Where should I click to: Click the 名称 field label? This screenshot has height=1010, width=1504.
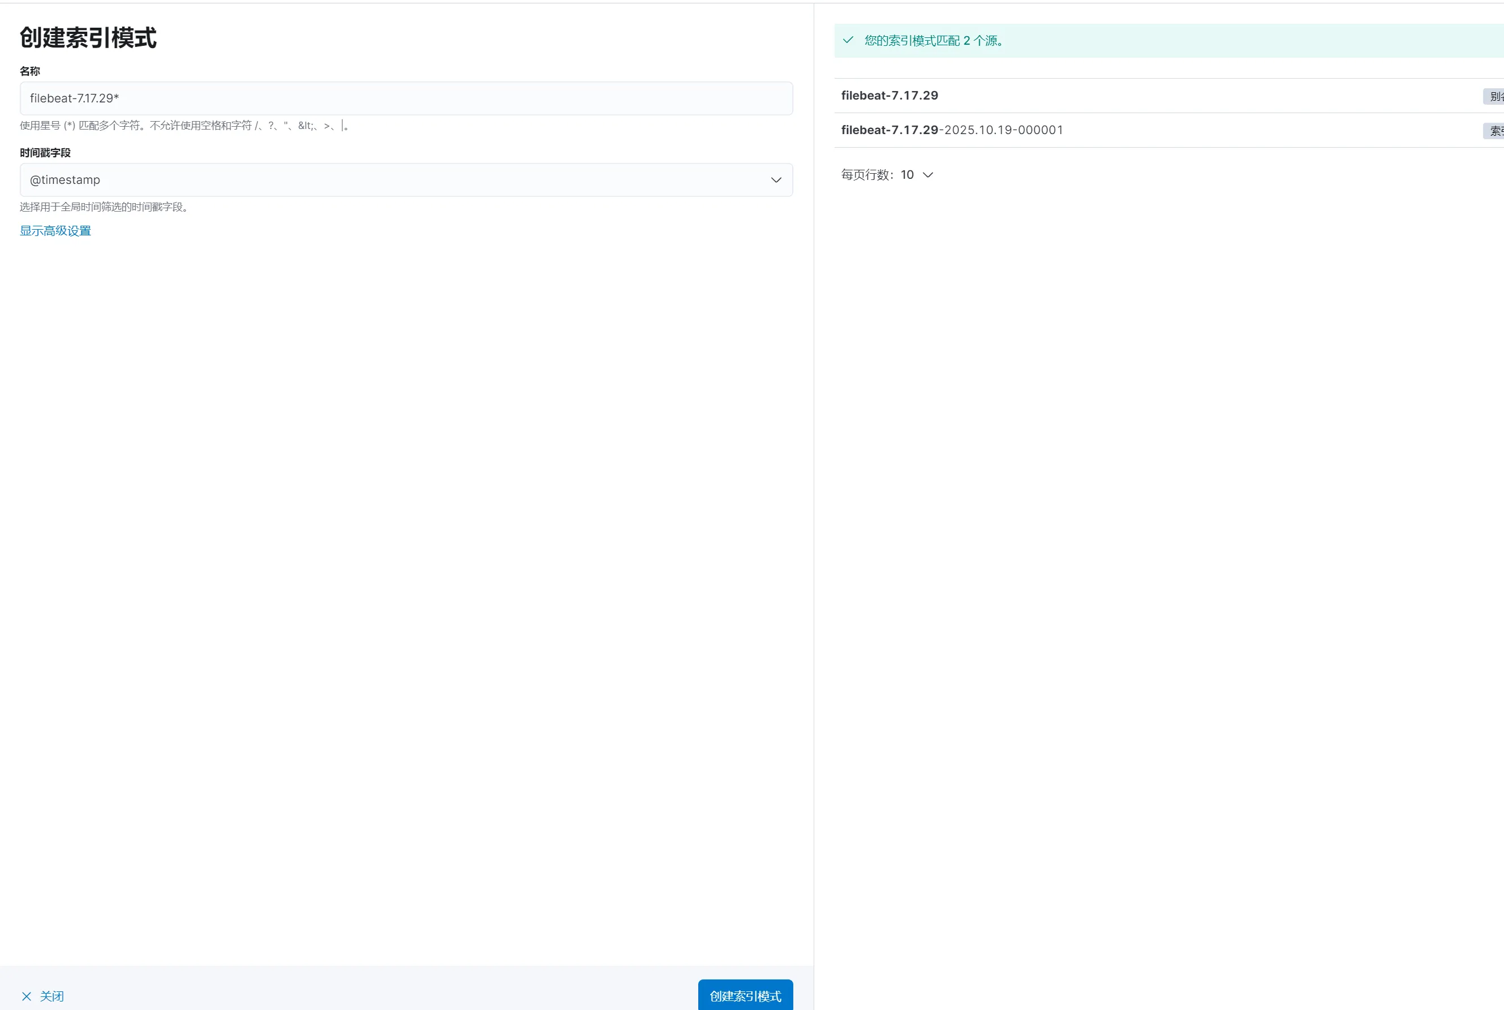29,71
